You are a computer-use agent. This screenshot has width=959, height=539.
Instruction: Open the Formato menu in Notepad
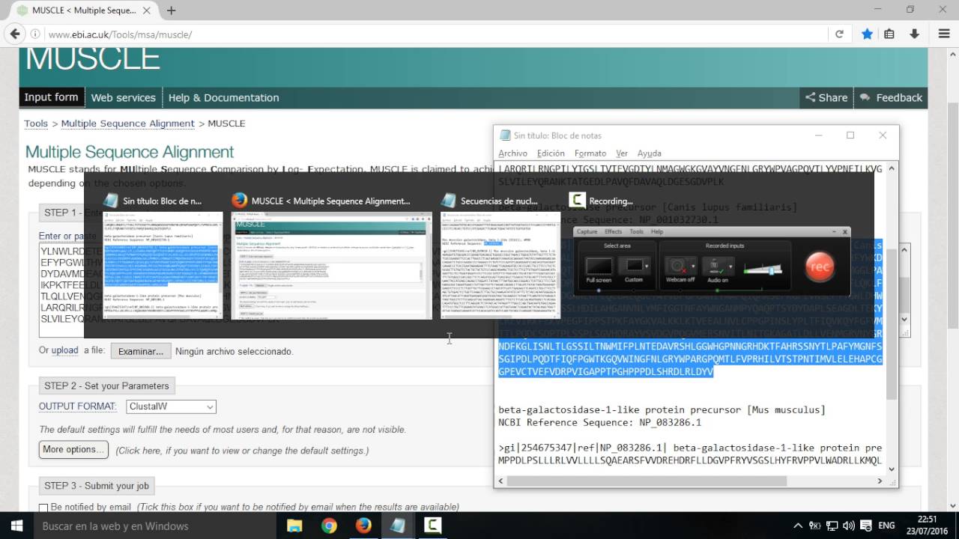pyautogui.click(x=590, y=153)
